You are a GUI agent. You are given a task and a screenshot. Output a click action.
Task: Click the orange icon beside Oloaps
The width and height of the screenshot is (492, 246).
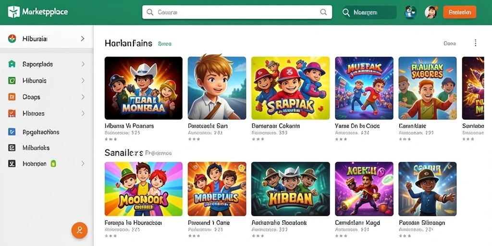point(12,97)
